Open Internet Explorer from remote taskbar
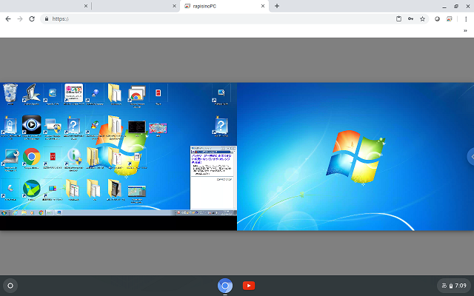The width and height of the screenshot is (474, 296). (15, 212)
